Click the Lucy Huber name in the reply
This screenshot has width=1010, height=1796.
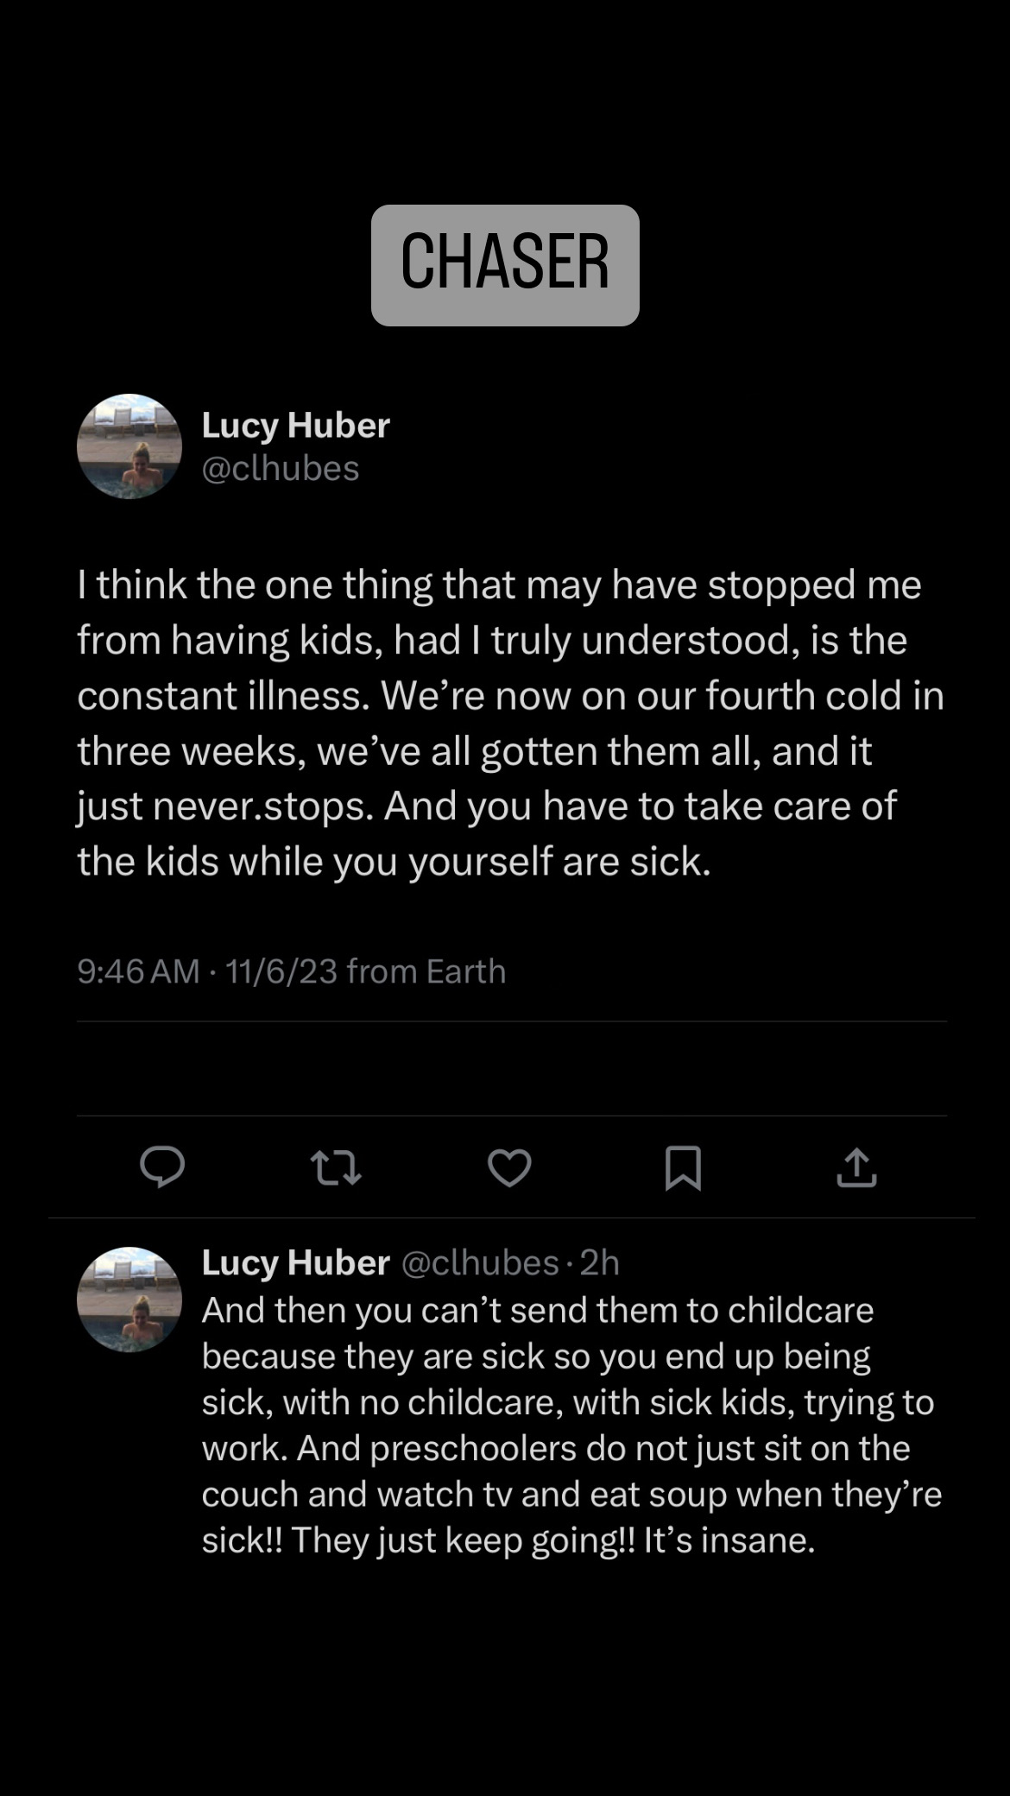[x=295, y=1262]
